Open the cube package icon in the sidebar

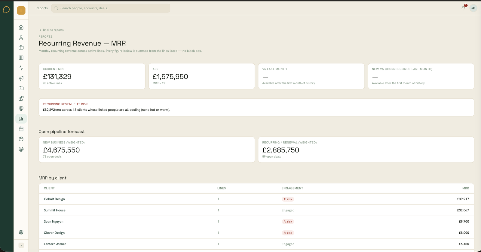coord(21,139)
